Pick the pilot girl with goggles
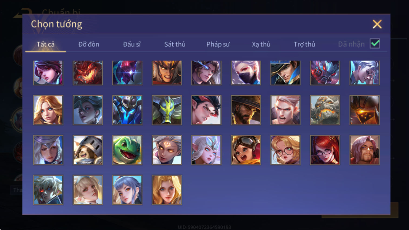This screenshot has height=230, width=409. 246,150
